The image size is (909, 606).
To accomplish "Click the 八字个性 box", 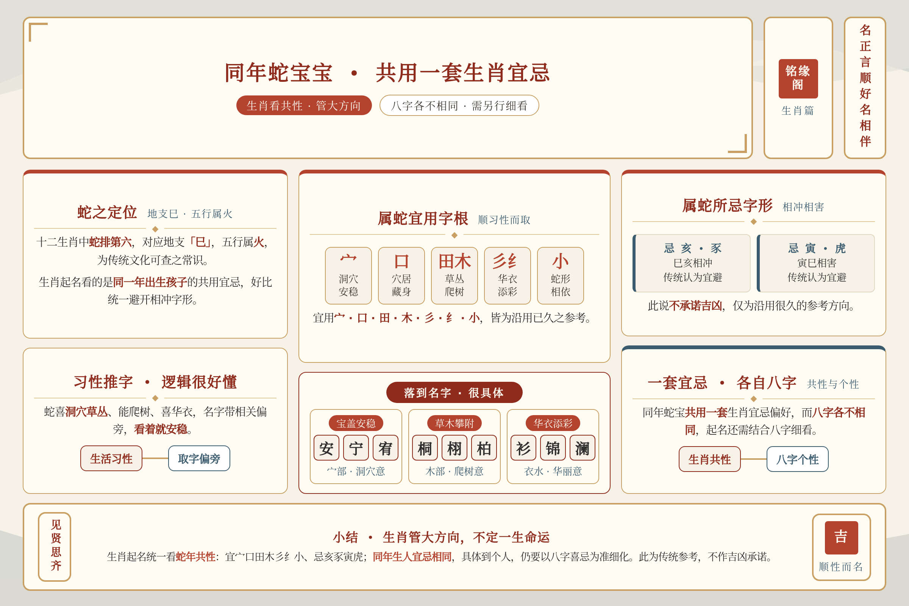I will pos(797,459).
